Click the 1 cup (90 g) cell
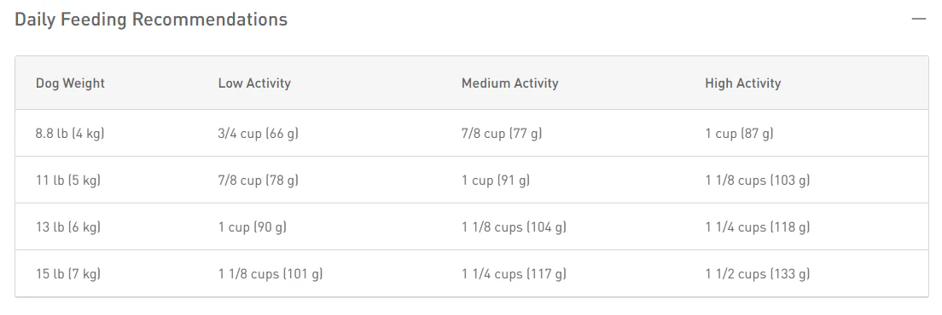This screenshot has width=942, height=315. pos(253,227)
